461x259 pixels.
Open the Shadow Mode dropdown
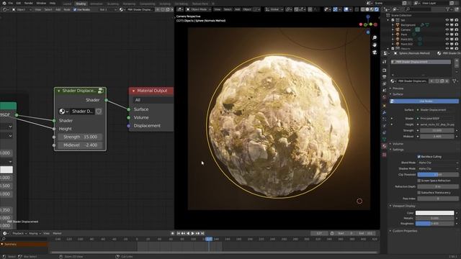pos(438,168)
